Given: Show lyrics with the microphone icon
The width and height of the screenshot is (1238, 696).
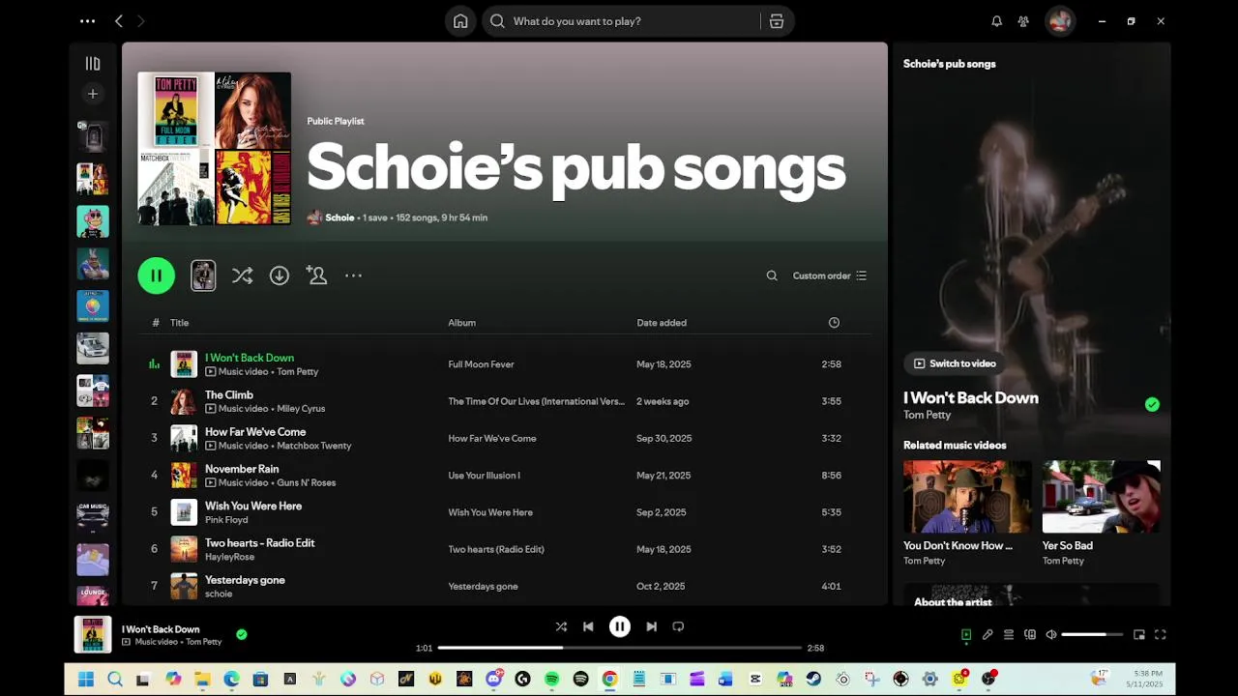Looking at the screenshot, I should [x=987, y=635].
